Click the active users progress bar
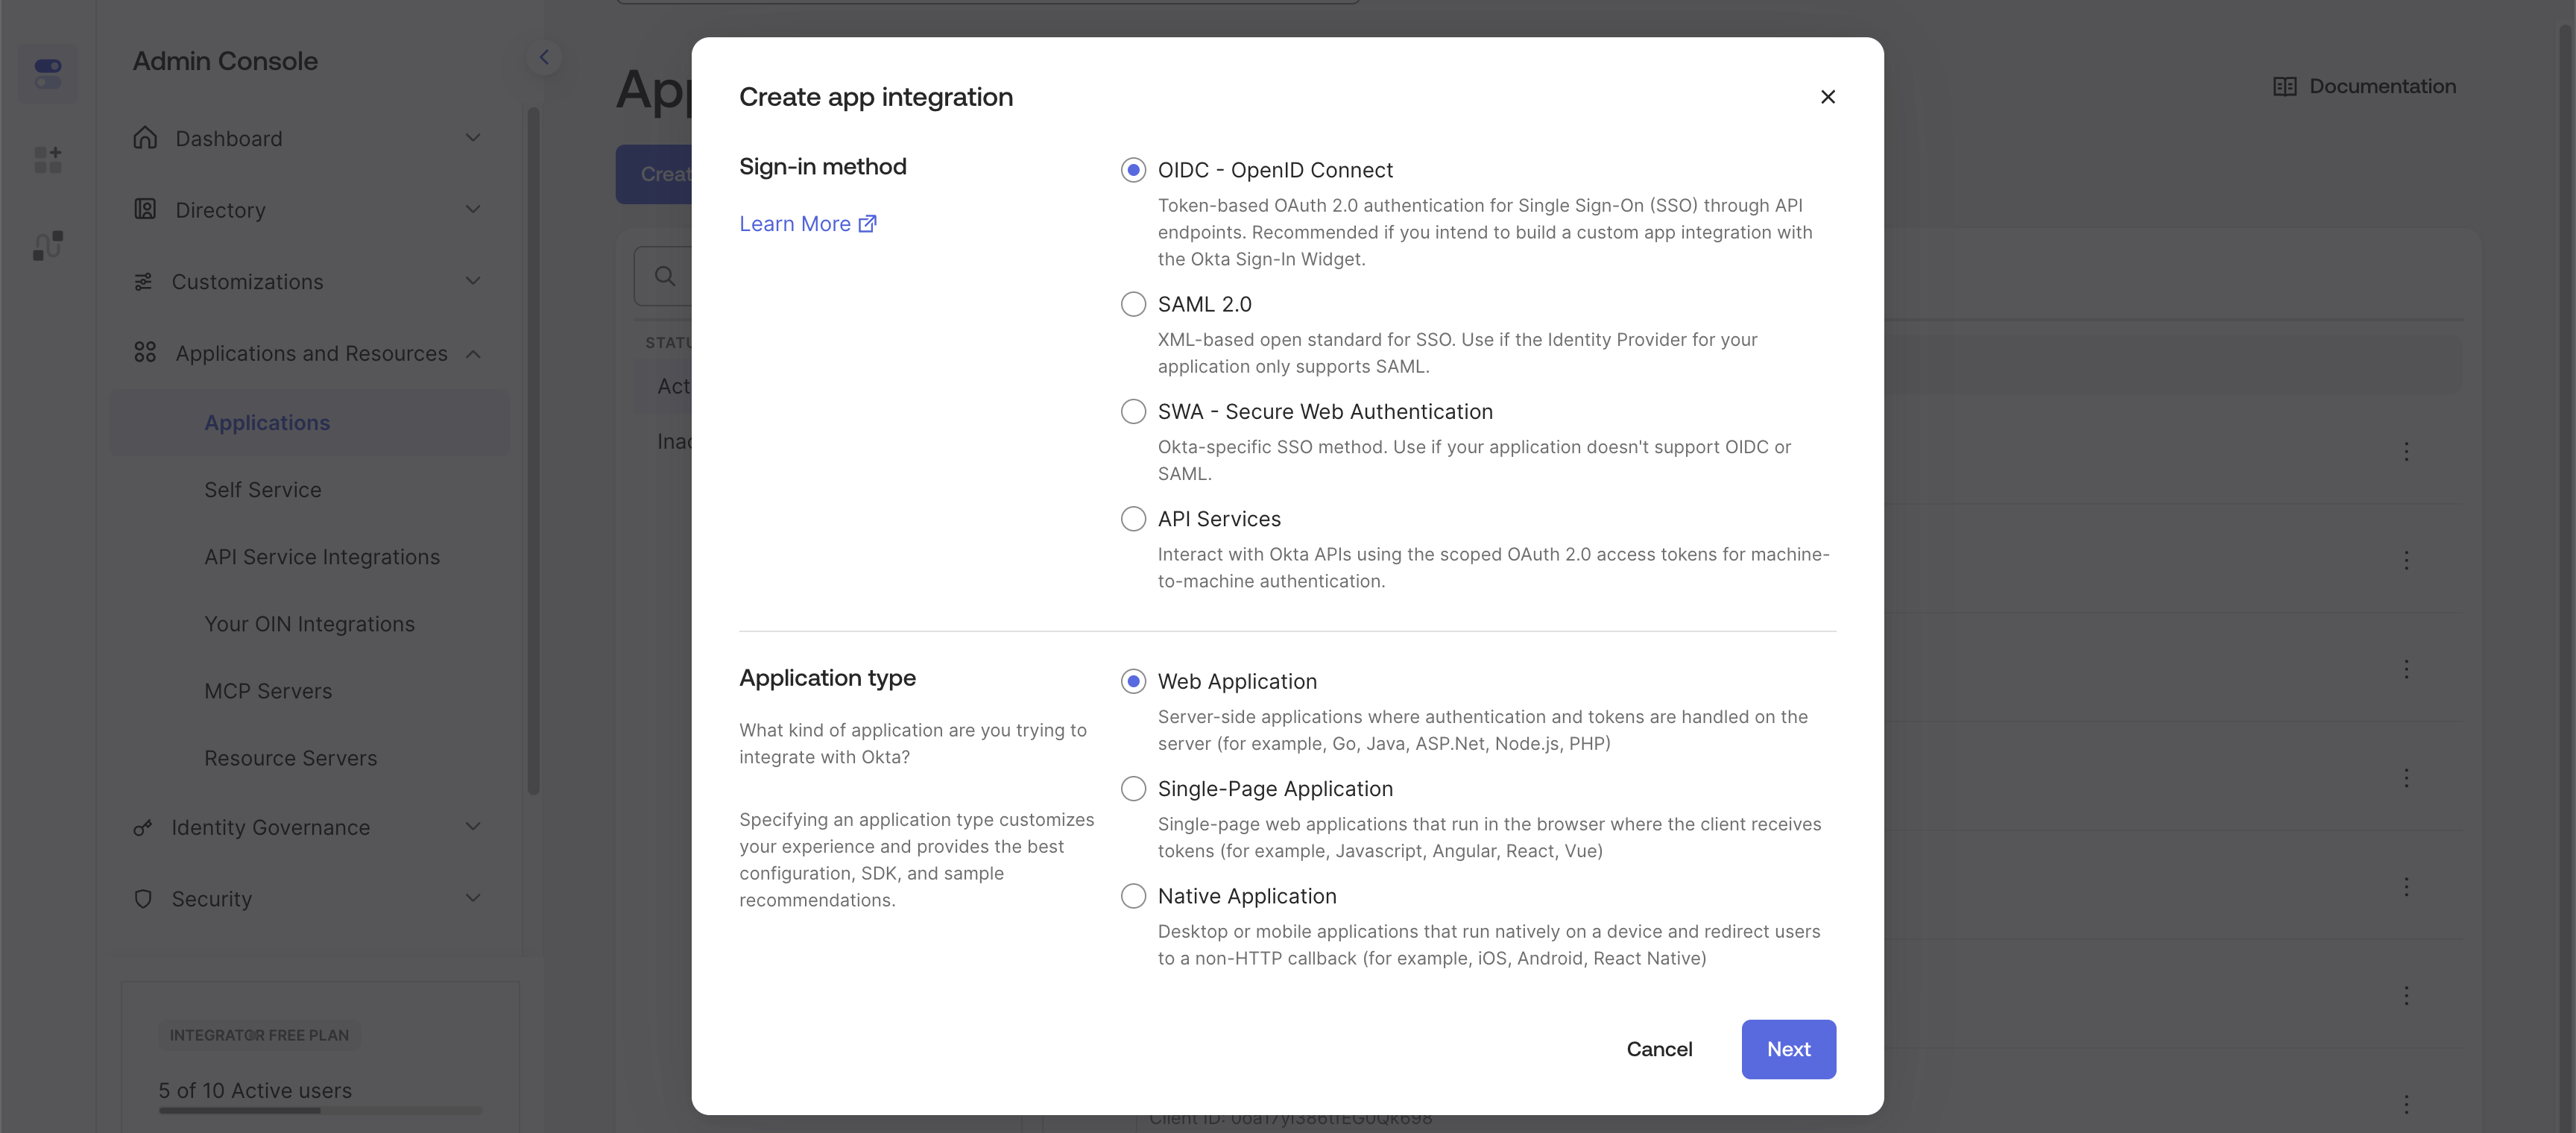Image resolution: width=2576 pixels, height=1133 pixels. click(x=320, y=1110)
